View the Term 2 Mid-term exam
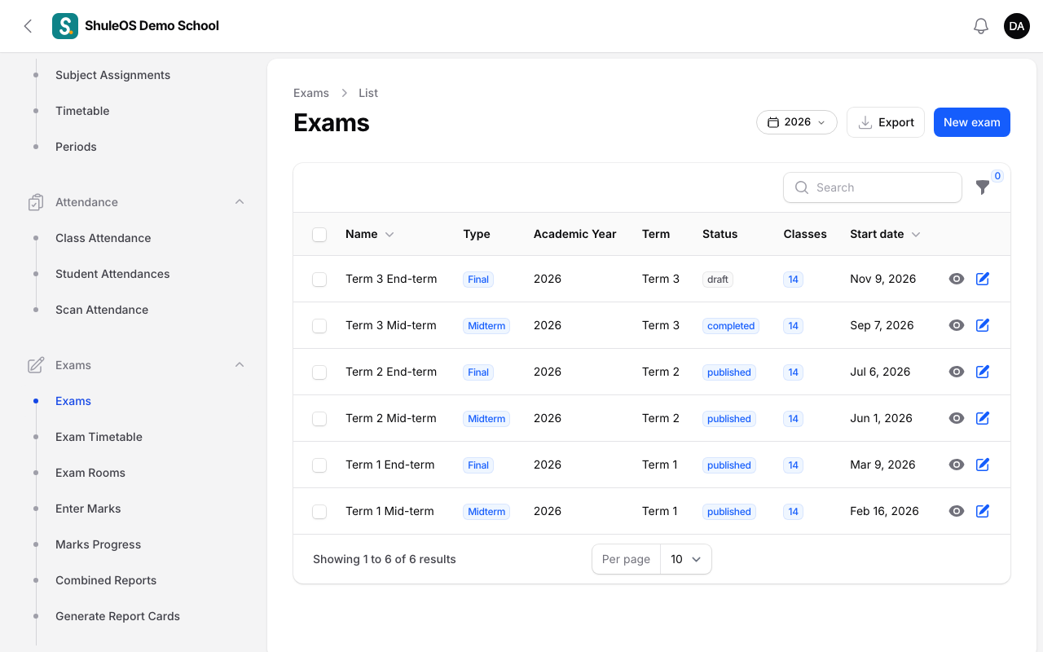The image size is (1043, 652). (957, 418)
